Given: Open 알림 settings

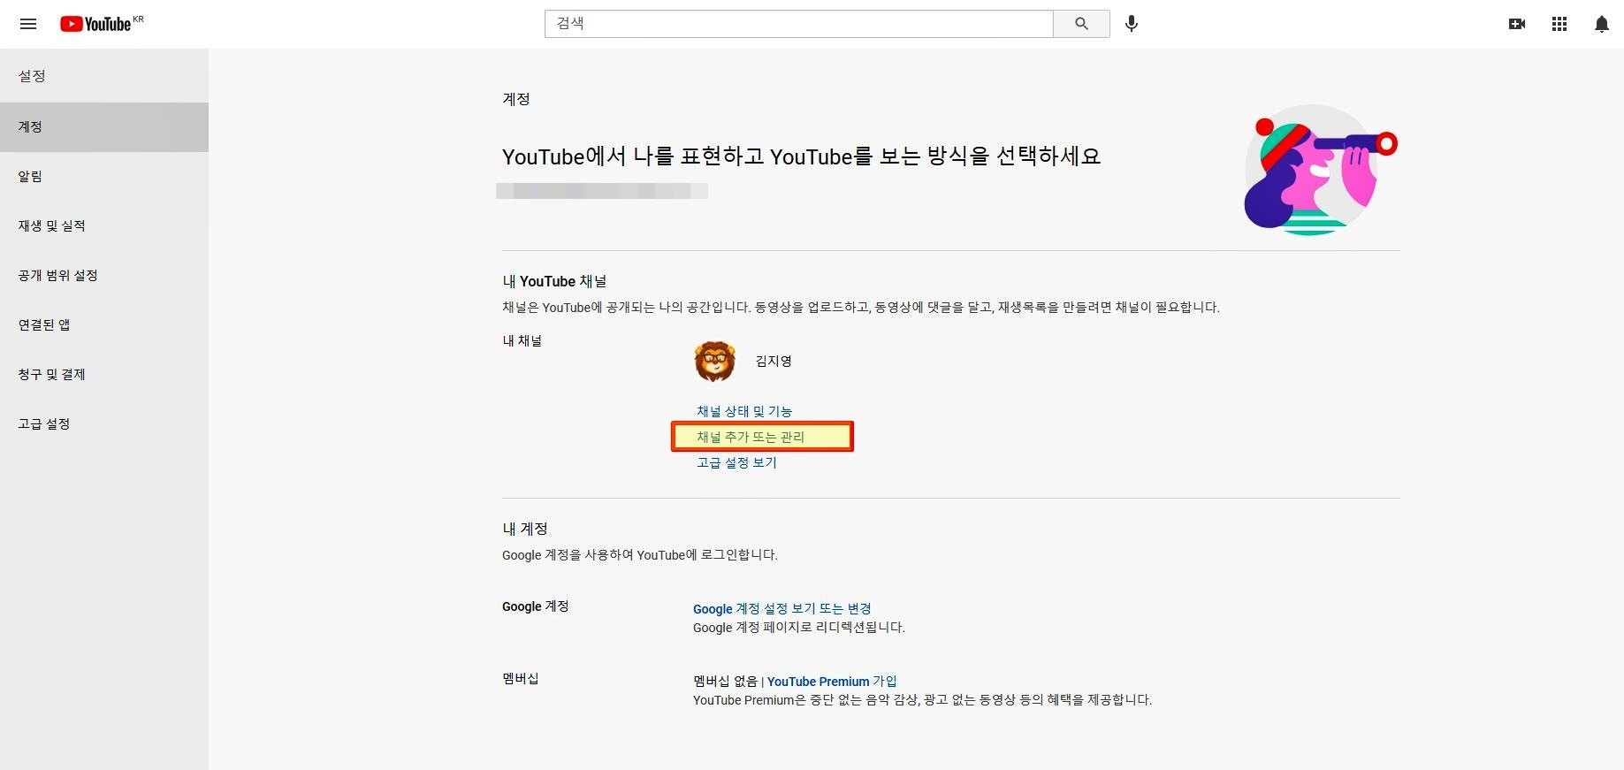Looking at the screenshot, I should pyautogui.click(x=104, y=176).
